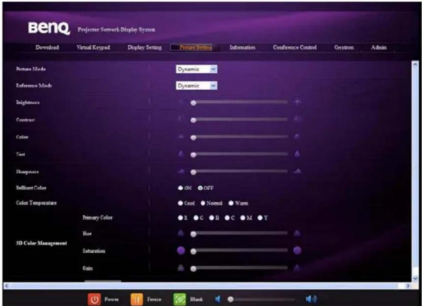
Task: Open the Picture Mode dropdown
Action: click(197, 69)
